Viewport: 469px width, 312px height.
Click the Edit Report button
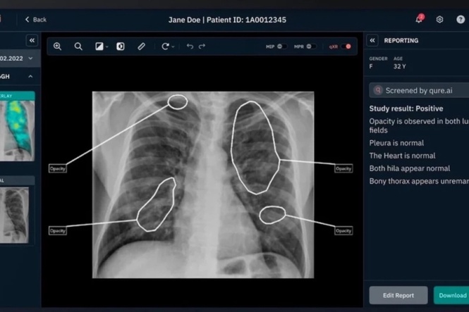click(x=398, y=295)
